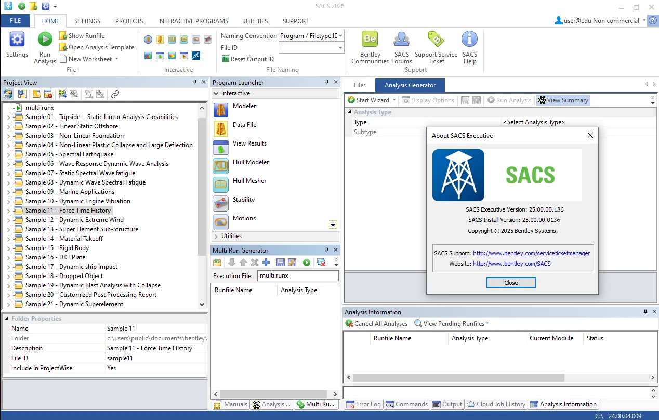659x420 pixels.
Task: Switch to the INTERACTIVE PROGRAMS ribbon tab
Action: pyautogui.click(x=193, y=21)
